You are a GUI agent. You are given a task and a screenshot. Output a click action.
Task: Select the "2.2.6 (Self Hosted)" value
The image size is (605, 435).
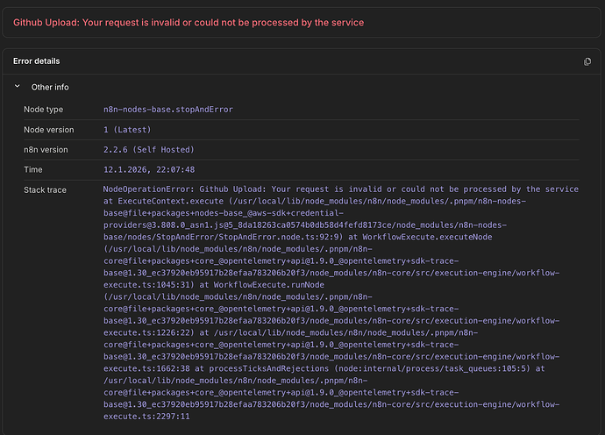pyautogui.click(x=148, y=149)
